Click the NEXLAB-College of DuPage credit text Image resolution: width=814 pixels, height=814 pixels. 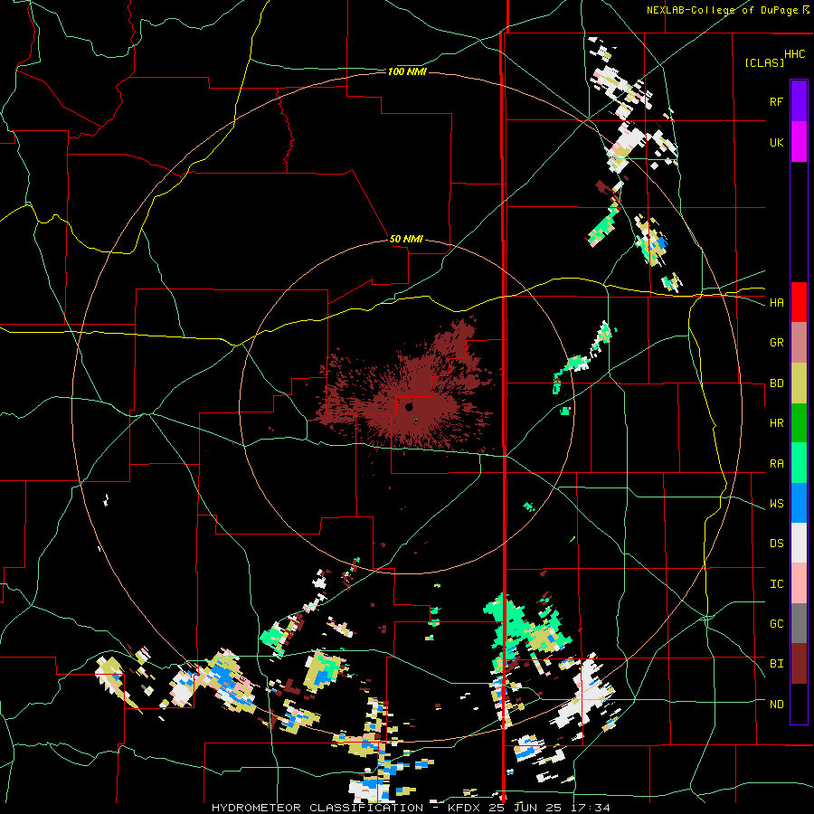click(x=724, y=10)
